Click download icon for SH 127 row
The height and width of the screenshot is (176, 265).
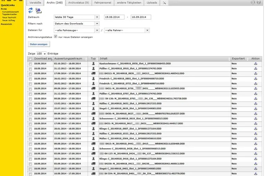click(256, 153)
